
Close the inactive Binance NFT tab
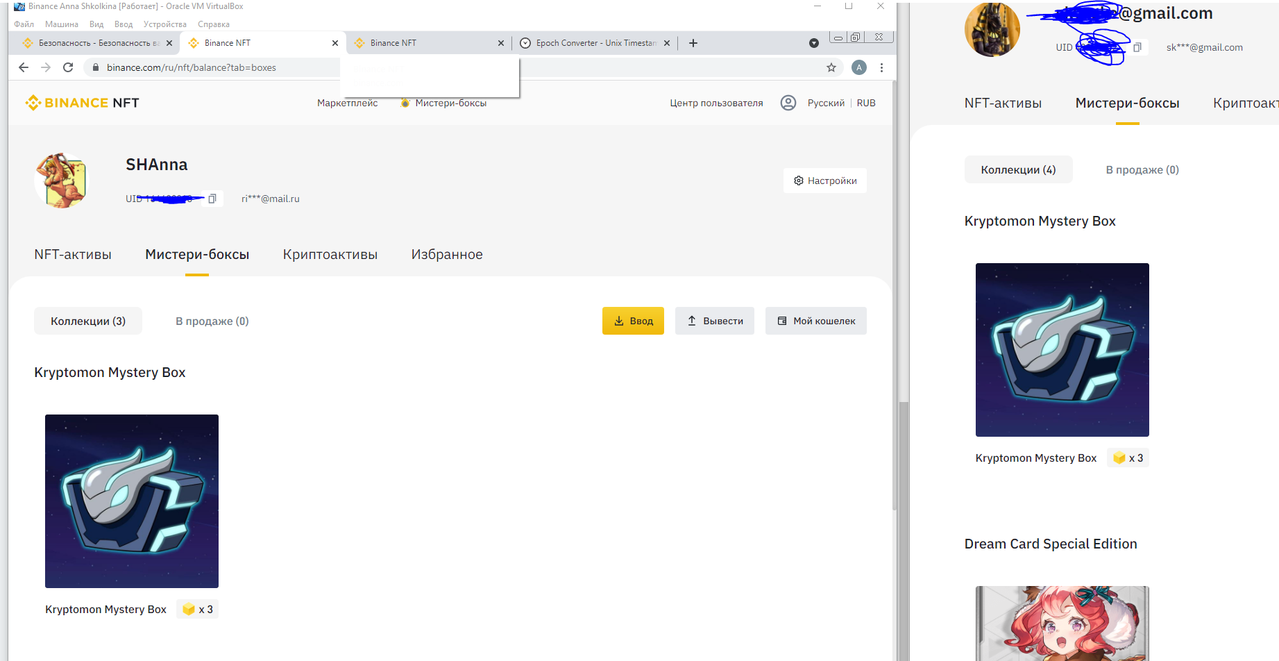point(501,43)
